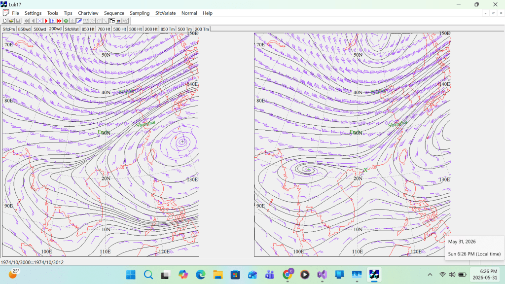The height and width of the screenshot is (284, 505).
Task: Launch Copilot from the taskbar
Action: tap(183, 275)
